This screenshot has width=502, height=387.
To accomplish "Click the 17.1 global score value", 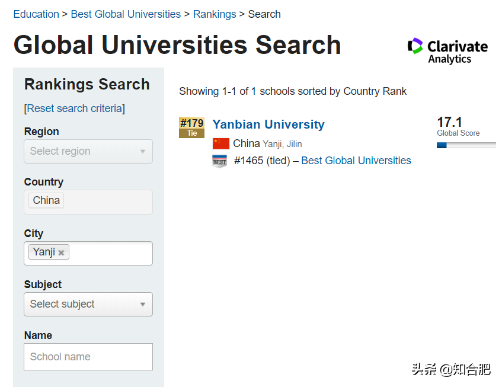I will coord(449,122).
